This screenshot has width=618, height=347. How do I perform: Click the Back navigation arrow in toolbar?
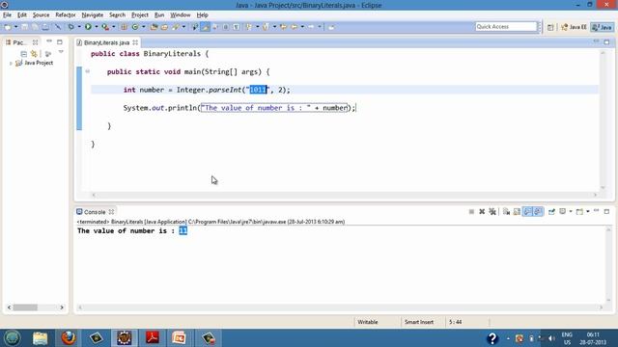pos(294,27)
